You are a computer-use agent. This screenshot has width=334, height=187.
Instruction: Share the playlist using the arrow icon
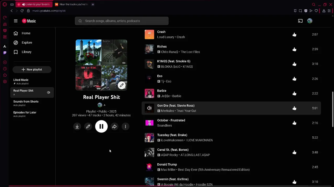[115, 126]
